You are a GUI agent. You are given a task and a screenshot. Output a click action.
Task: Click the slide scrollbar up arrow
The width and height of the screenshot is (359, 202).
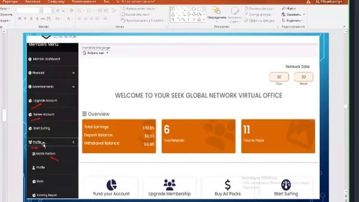(346, 31)
